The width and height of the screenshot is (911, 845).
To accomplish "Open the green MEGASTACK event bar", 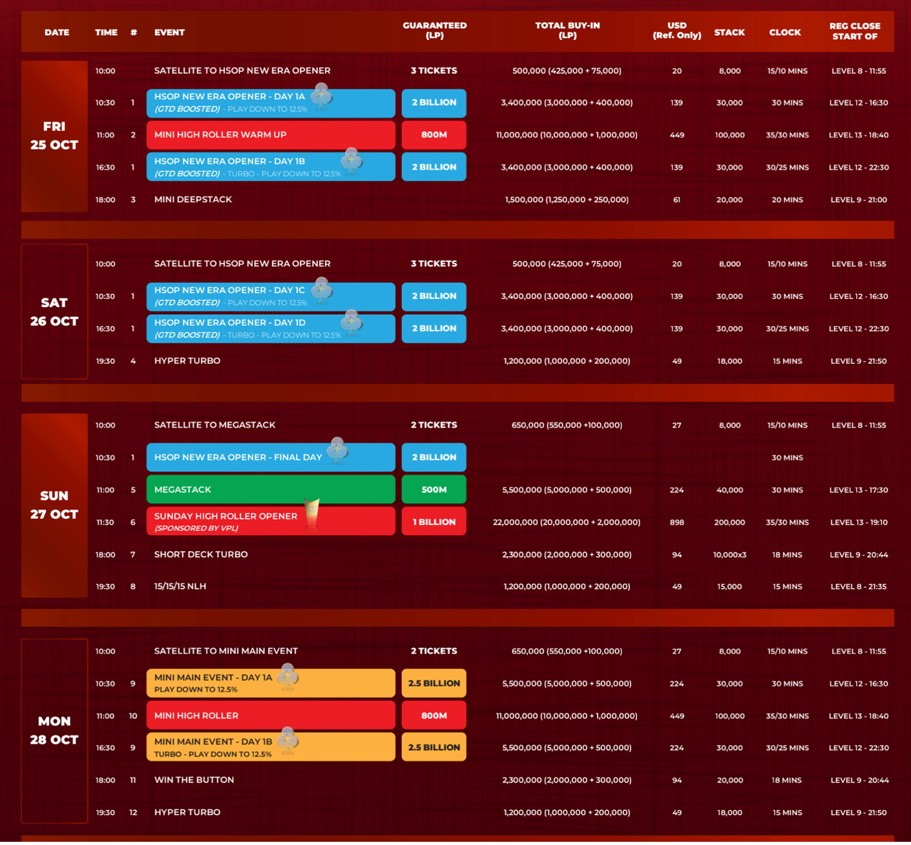I will [270, 489].
